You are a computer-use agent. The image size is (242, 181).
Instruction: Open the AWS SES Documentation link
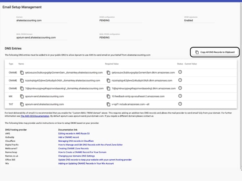pos(35,116)
